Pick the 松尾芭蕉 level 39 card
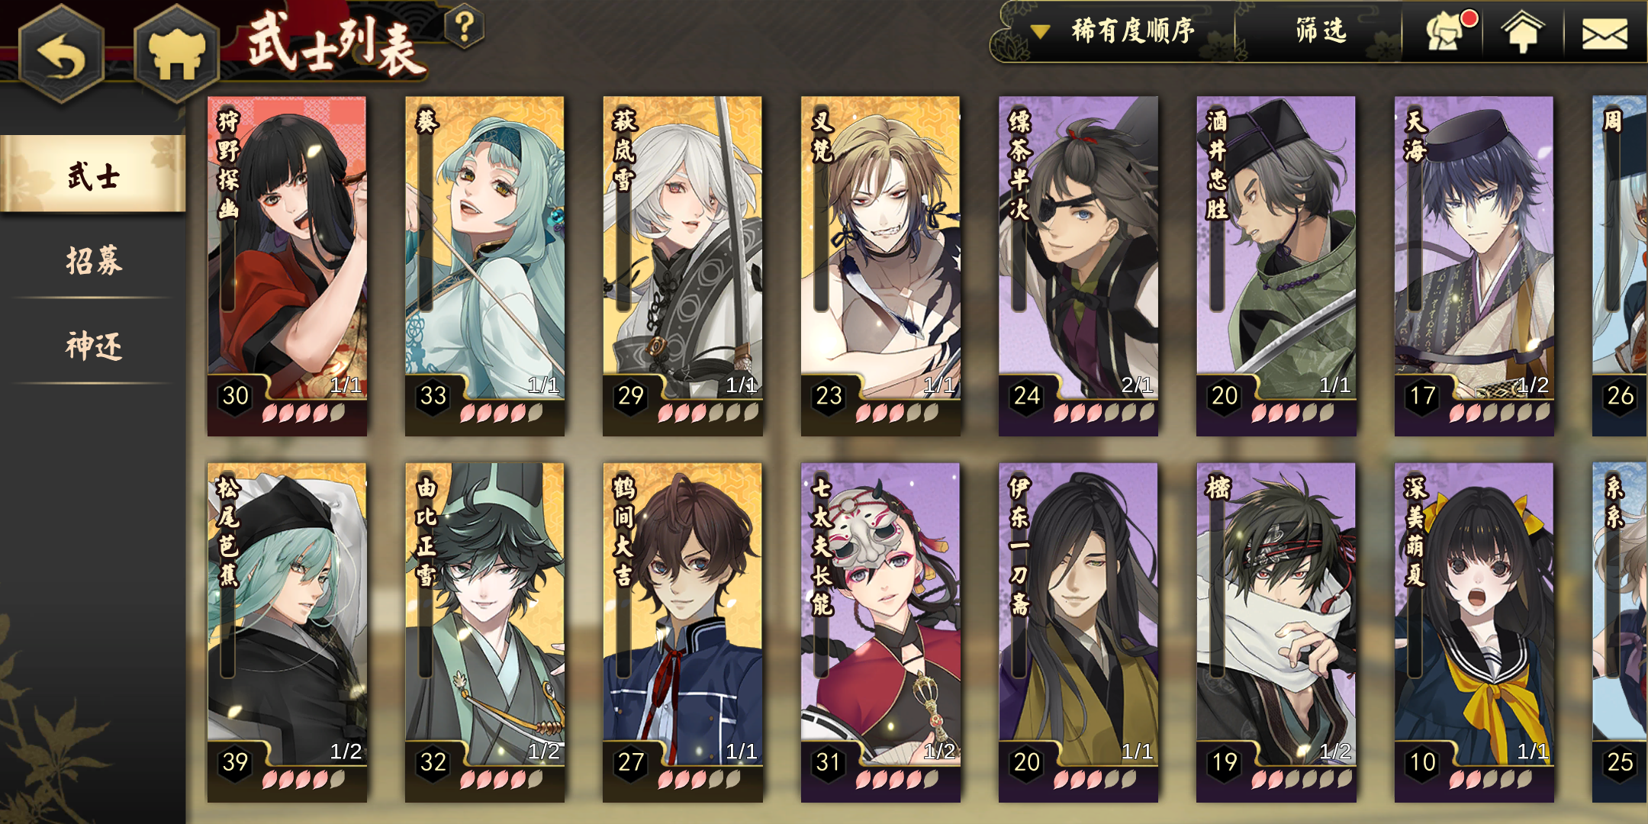 coord(287,632)
